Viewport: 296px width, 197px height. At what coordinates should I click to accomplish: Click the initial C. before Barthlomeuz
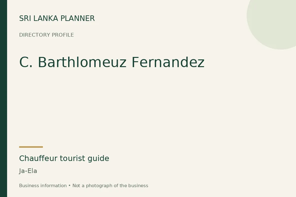pos(26,62)
